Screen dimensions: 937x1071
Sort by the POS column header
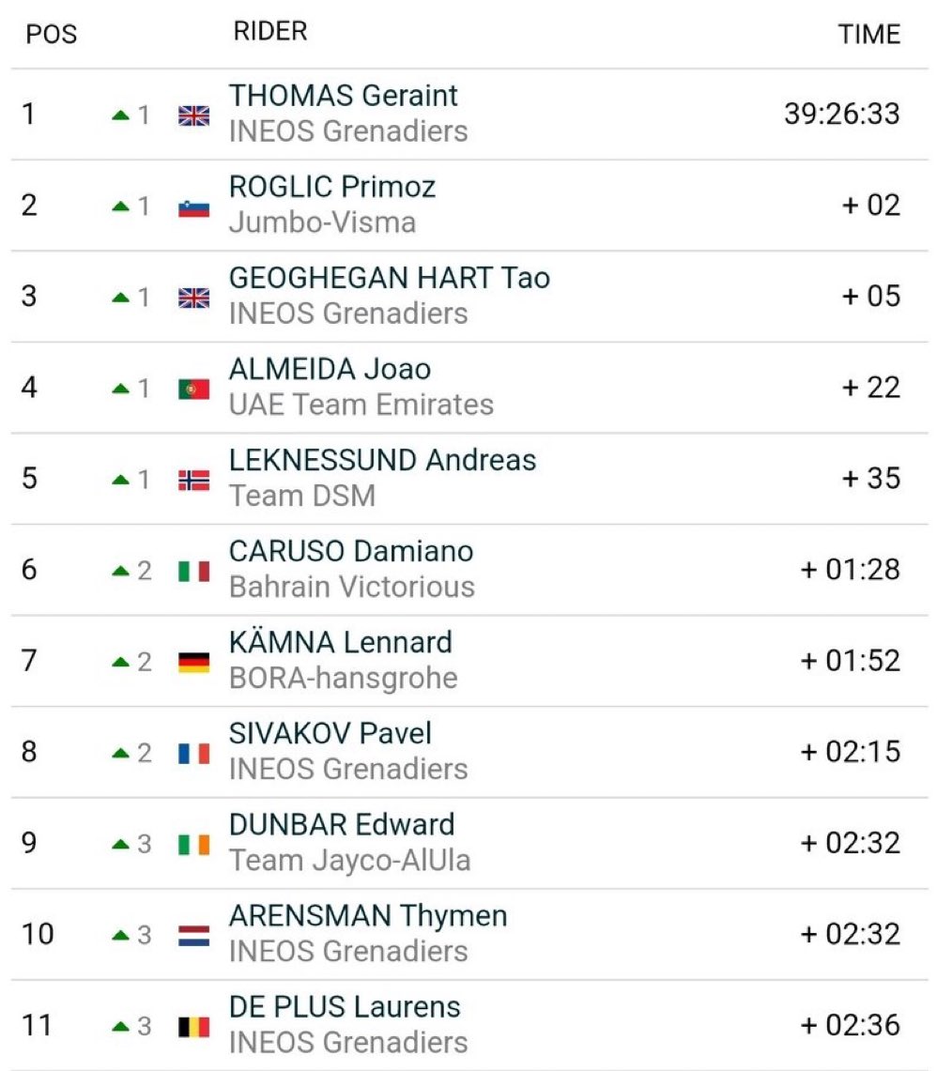point(52,35)
